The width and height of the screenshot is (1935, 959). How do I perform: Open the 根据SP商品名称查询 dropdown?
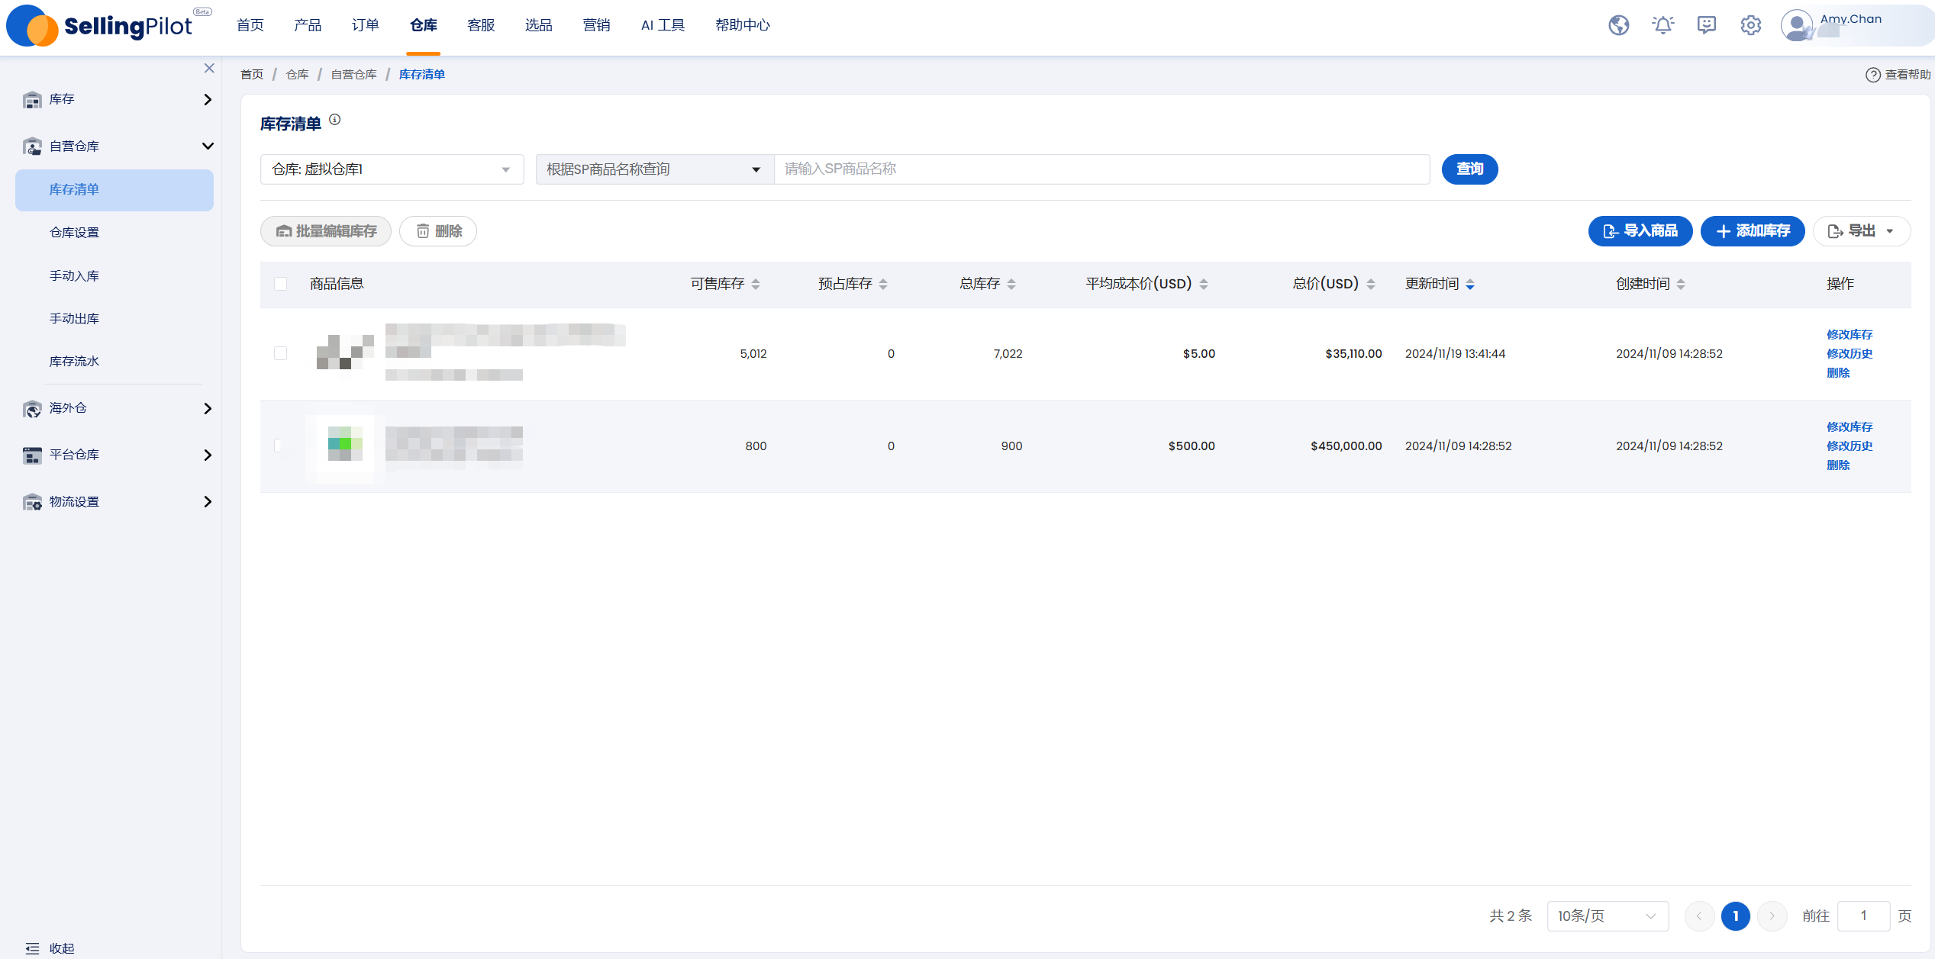(x=655, y=169)
